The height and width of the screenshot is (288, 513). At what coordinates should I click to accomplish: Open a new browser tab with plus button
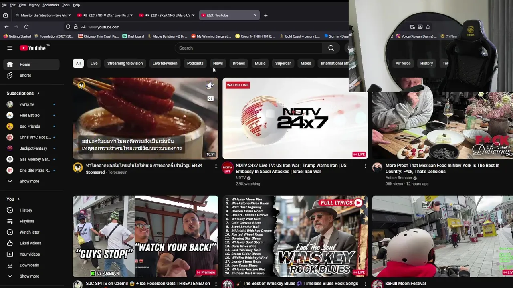(266, 15)
